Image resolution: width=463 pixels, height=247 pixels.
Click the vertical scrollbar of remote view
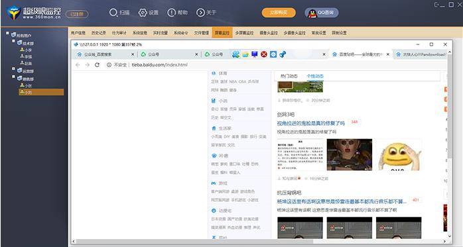coord(450,106)
